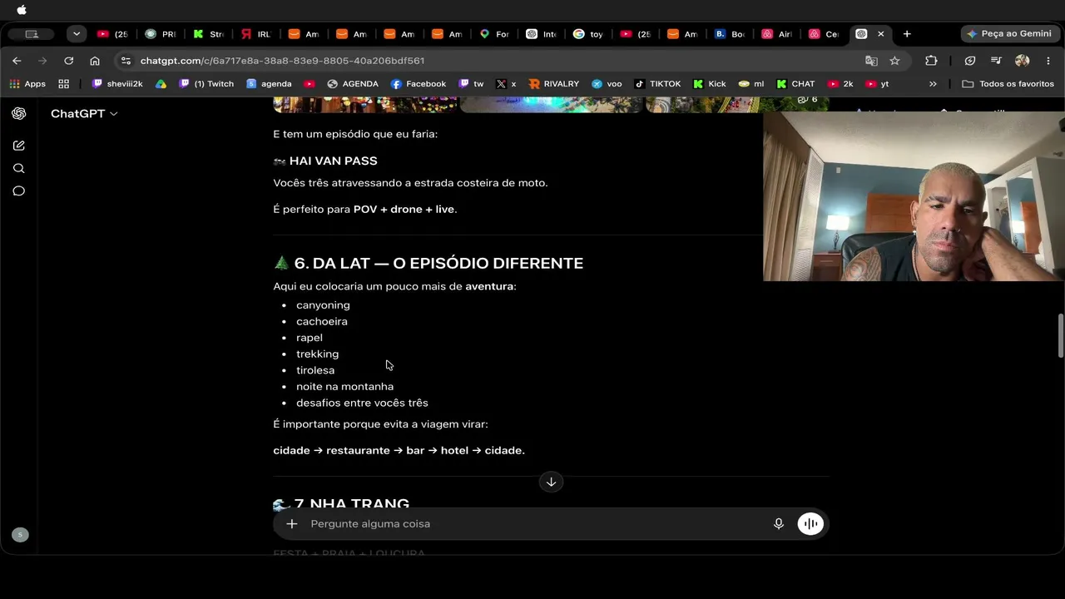Show more bookmarks with the chevron
The height and width of the screenshot is (599, 1065).
[933, 84]
